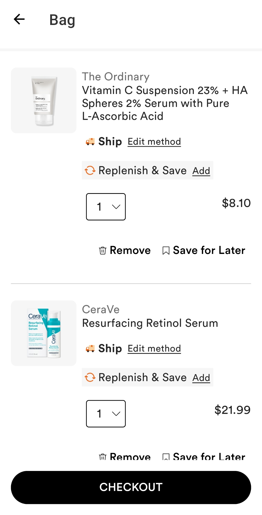Open The Ordinary product thumbnail

coord(44,100)
